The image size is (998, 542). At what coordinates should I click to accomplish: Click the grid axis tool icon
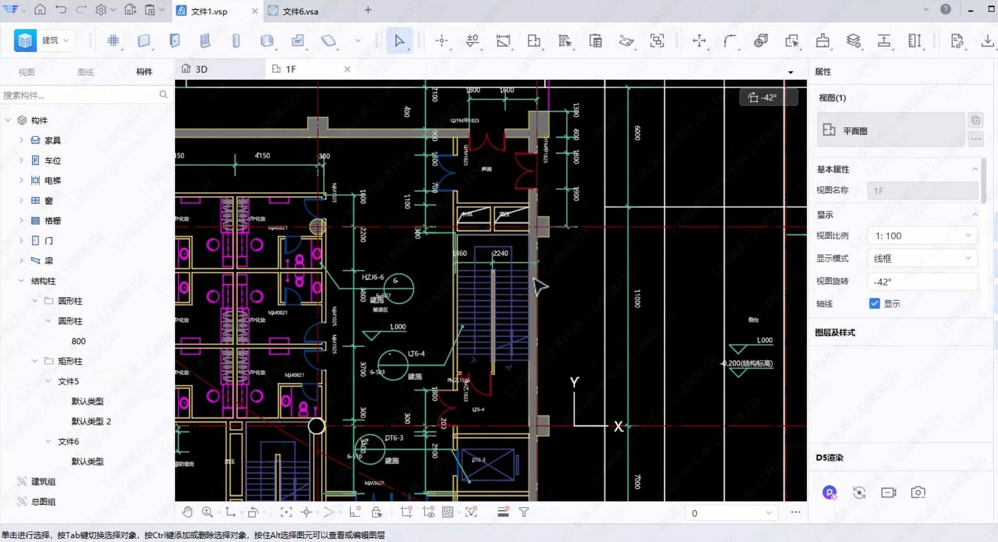click(113, 41)
